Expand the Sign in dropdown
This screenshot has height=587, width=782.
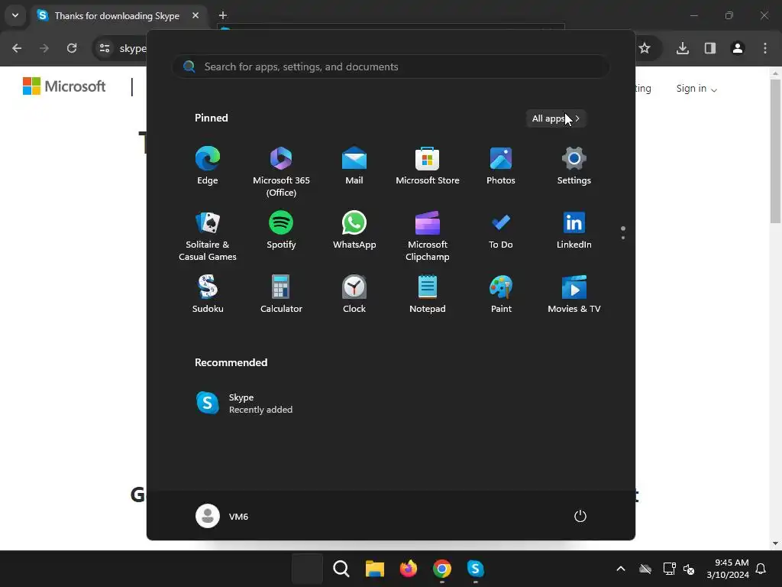coord(696,89)
